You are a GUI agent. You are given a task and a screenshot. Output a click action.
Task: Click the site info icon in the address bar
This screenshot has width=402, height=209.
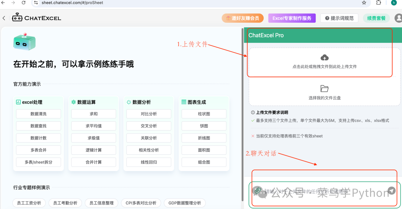[x=36, y=3]
